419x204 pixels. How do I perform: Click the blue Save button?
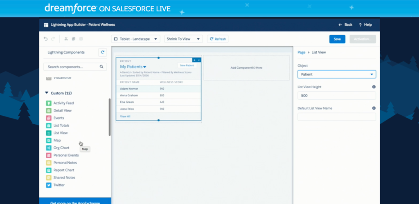(337, 39)
